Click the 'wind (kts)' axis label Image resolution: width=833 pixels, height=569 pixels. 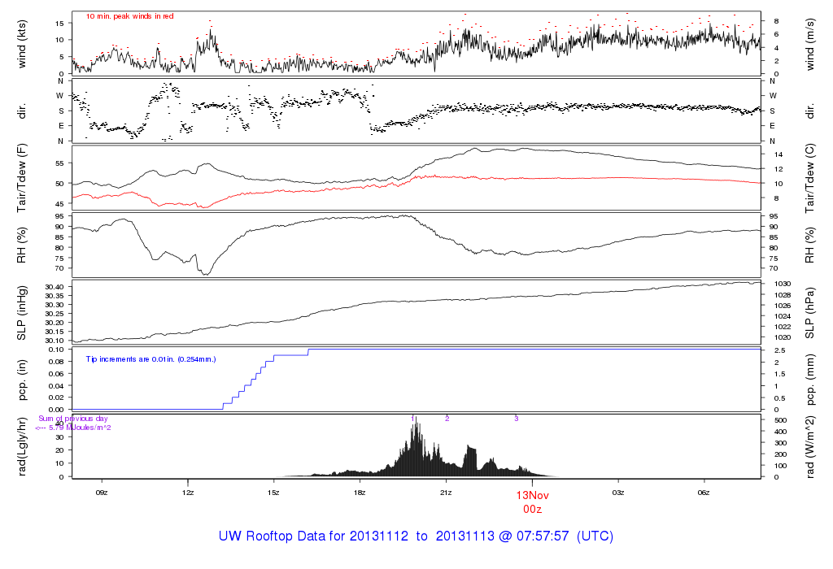click(x=22, y=44)
